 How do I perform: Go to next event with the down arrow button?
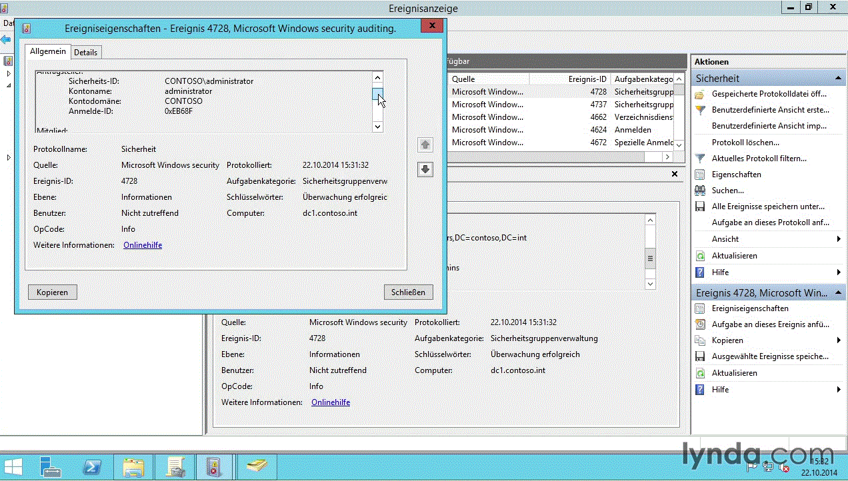point(425,170)
